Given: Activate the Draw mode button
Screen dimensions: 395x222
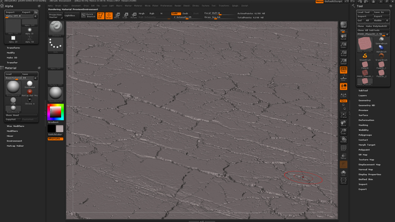Looking at the screenshot, I should (x=108, y=16).
